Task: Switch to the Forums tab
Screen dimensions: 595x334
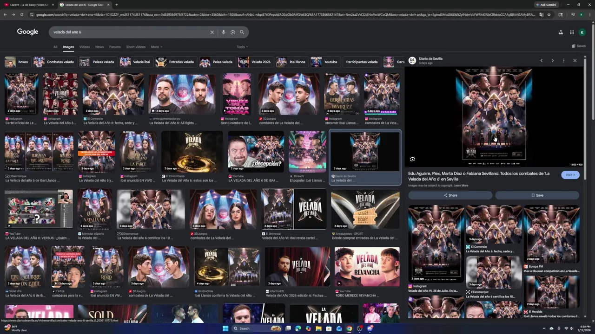Action: click(x=115, y=47)
